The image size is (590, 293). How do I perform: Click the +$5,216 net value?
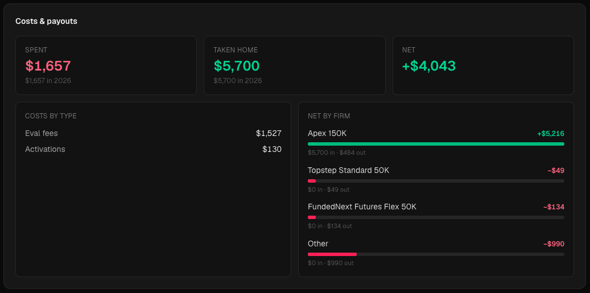551,134
